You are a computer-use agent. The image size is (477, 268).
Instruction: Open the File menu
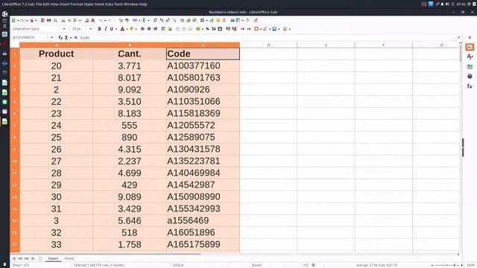[39, 4]
